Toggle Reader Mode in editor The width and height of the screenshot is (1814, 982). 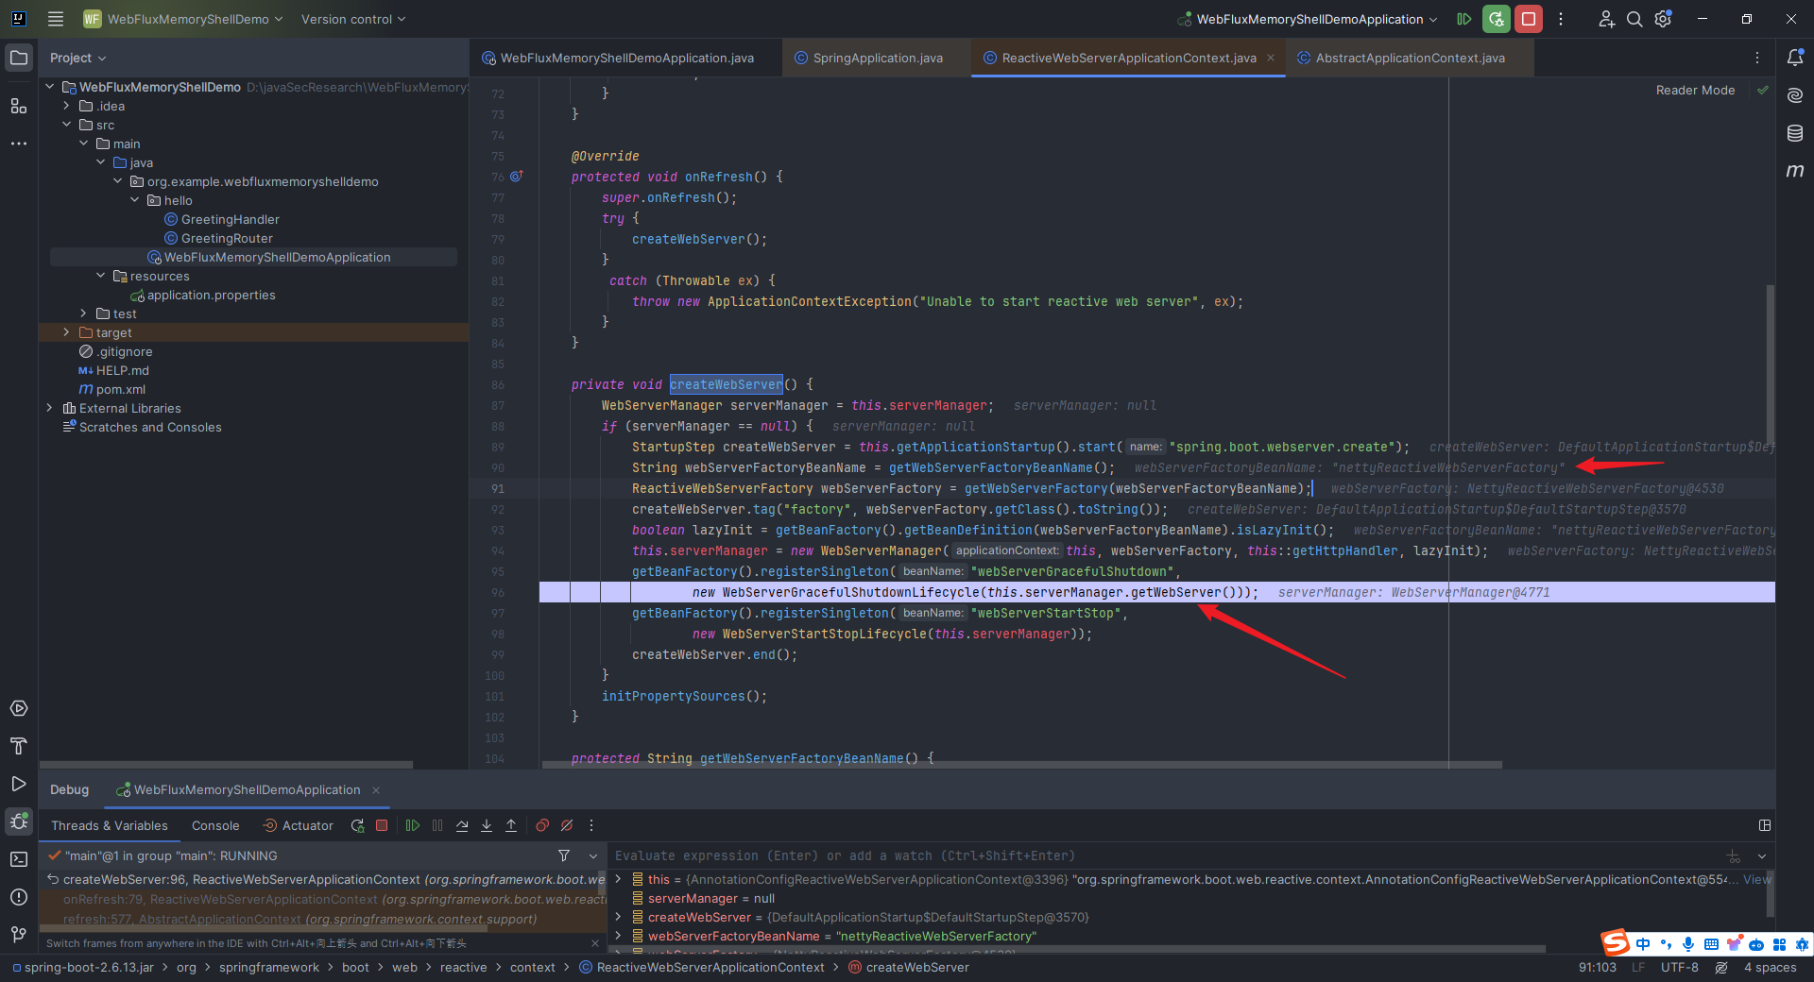tap(1695, 91)
